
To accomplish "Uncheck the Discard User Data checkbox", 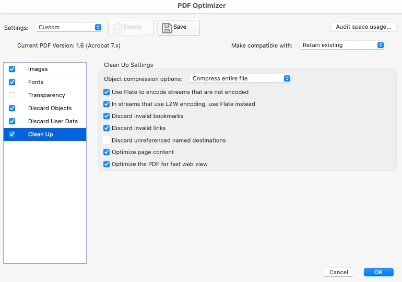I will 12,121.
